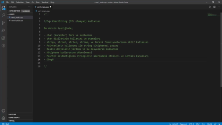The height and width of the screenshot is (125, 222).
Task: Open the Run menu
Action: click(38, 2)
